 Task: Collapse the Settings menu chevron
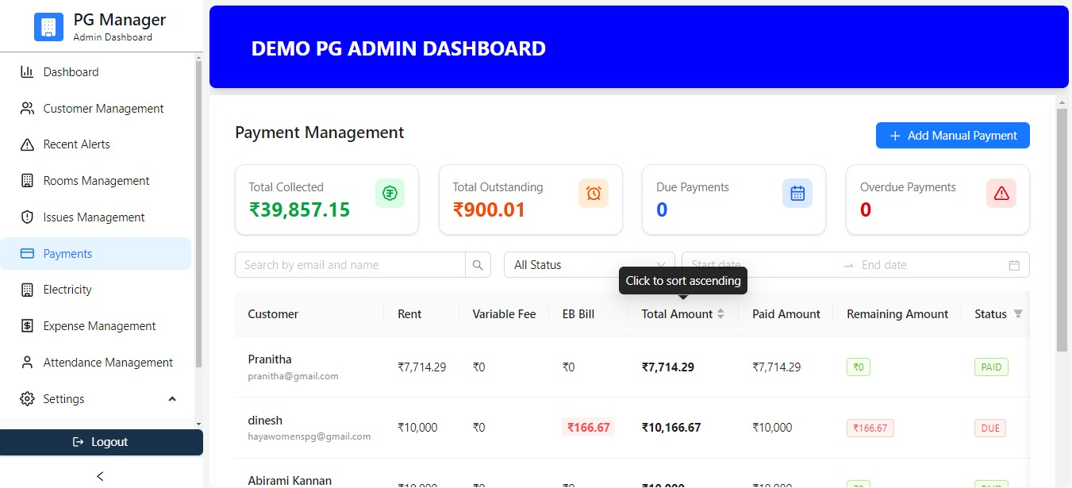point(172,399)
